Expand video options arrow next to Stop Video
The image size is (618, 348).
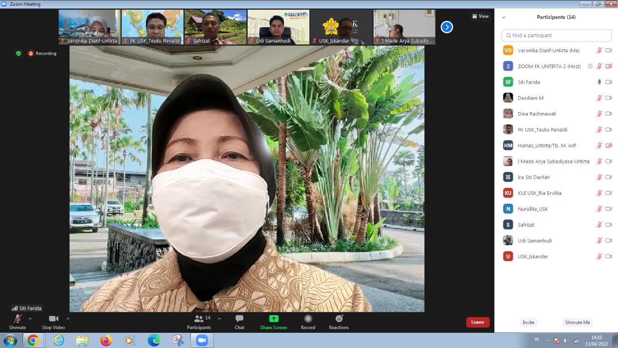[68, 319]
